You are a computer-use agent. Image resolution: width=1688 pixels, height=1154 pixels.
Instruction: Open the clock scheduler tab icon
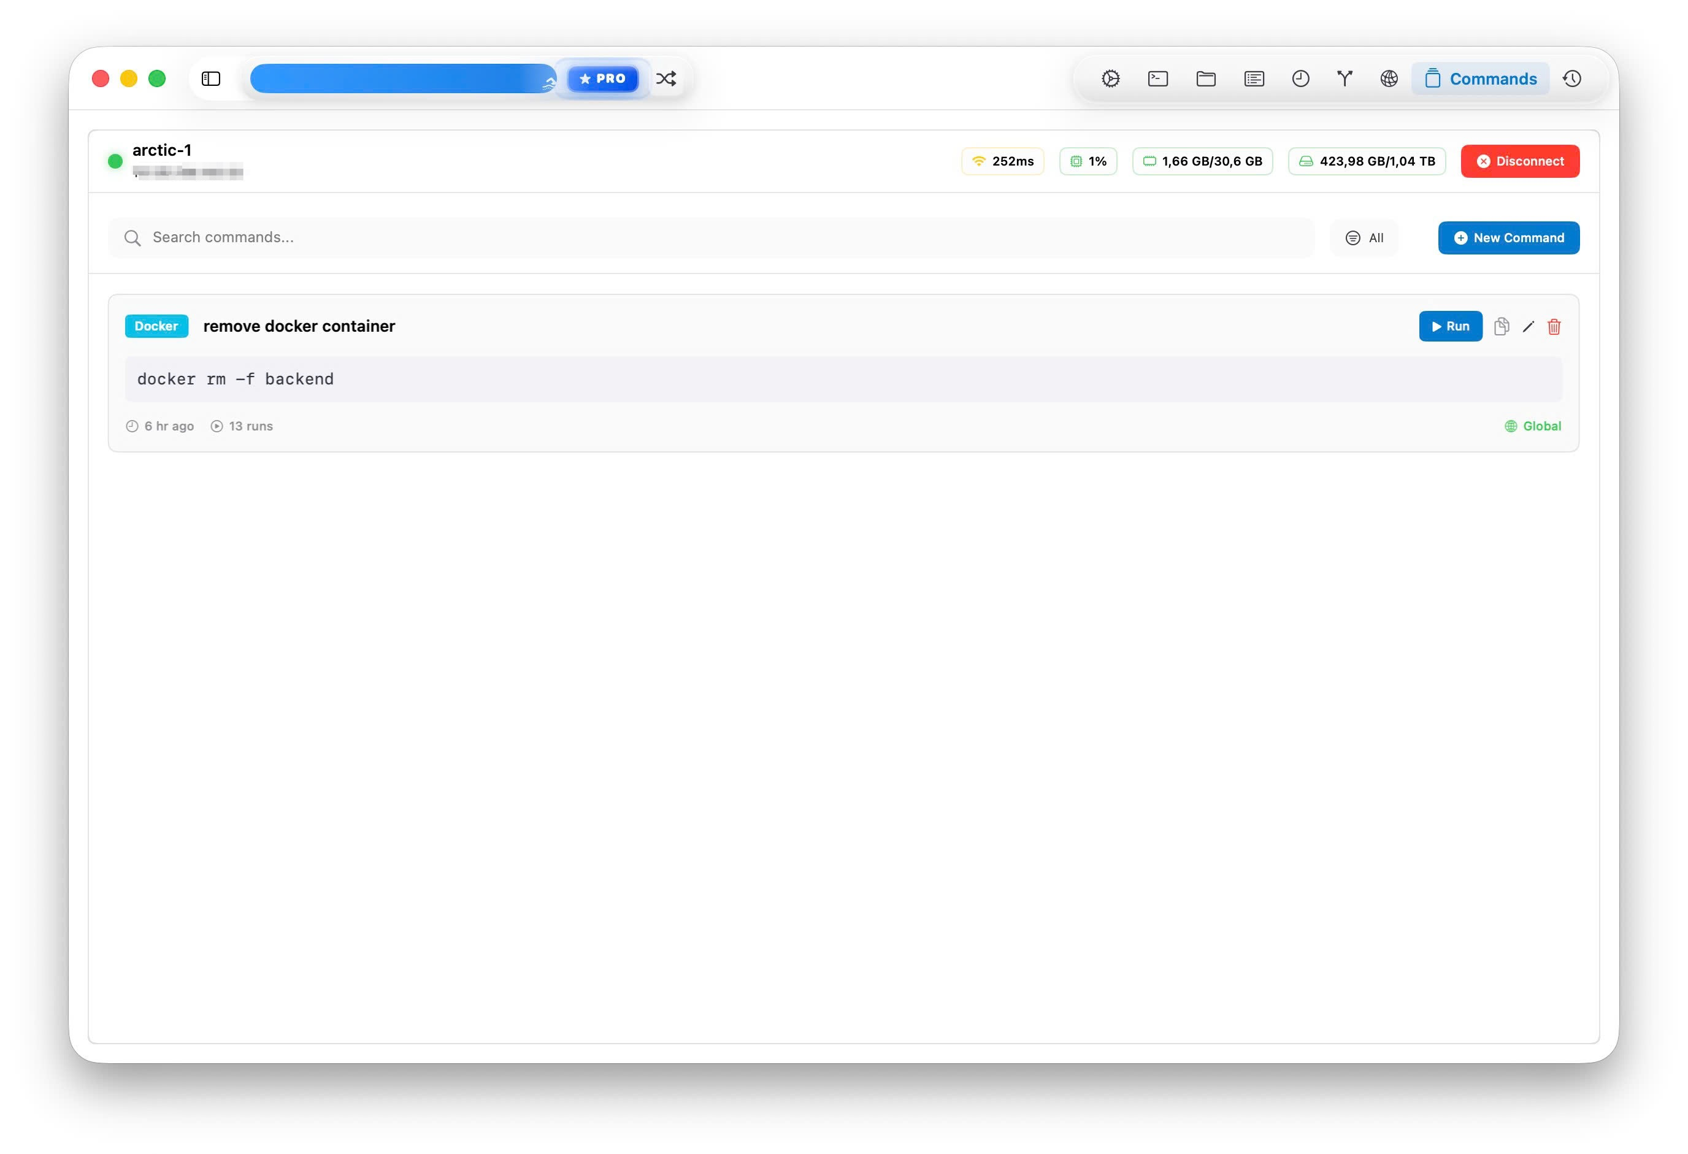tap(1300, 78)
